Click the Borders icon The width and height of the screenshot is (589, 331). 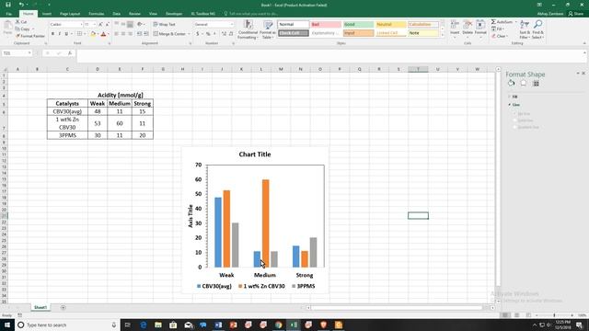79,34
